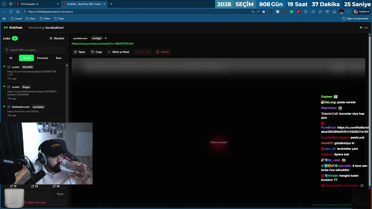The image size is (372, 209).
Task: Click the green extension icon in toolbar
Action: 291,12
